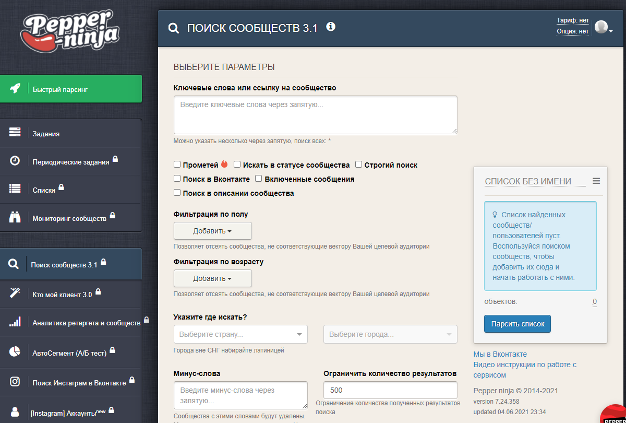Open Списки in the sidebar

coord(71,190)
